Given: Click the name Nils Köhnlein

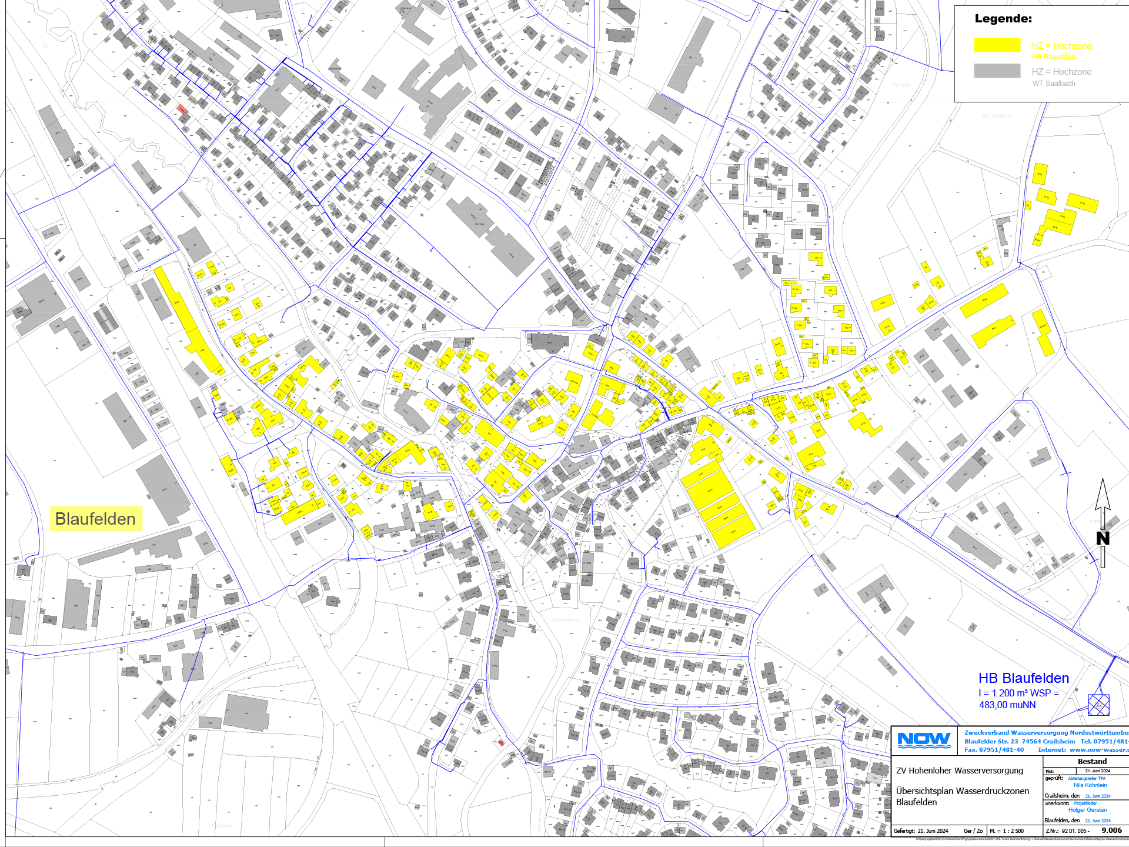Looking at the screenshot, I should (1090, 785).
